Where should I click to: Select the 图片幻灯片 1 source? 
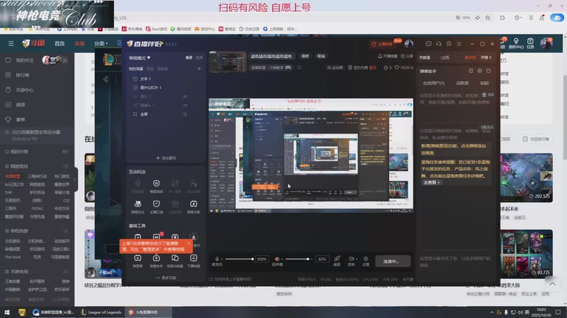[150, 88]
